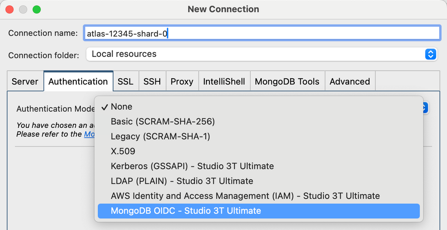Viewport: 447px width, 230px height.
Task: Open the MongoDB Tools tab
Action: [287, 81]
